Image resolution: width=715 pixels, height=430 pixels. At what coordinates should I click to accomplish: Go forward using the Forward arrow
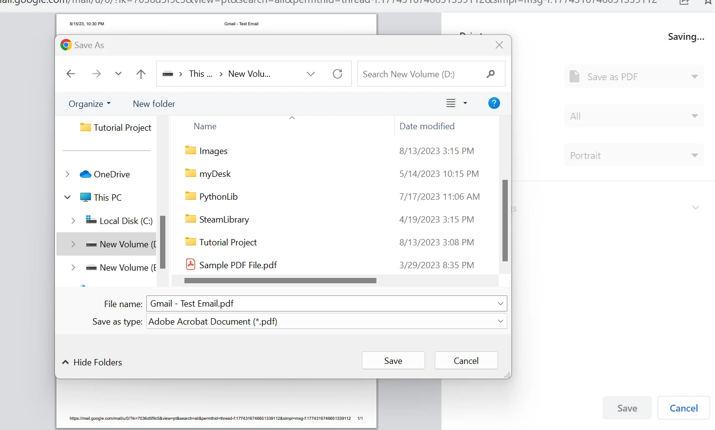pos(96,74)
